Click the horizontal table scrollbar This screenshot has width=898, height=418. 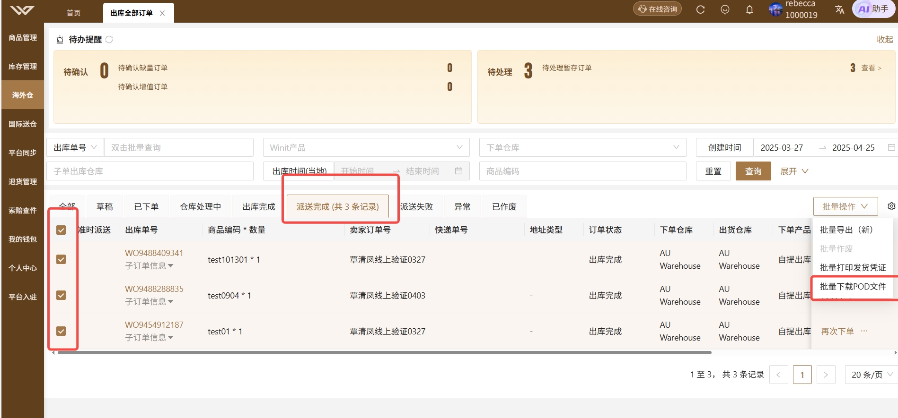pos(384,352)
